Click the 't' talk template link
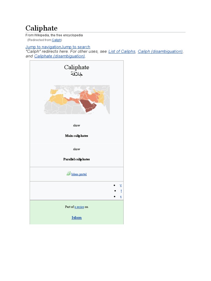The height and width of the screenshot is (281, 211). tap(121, 191)
